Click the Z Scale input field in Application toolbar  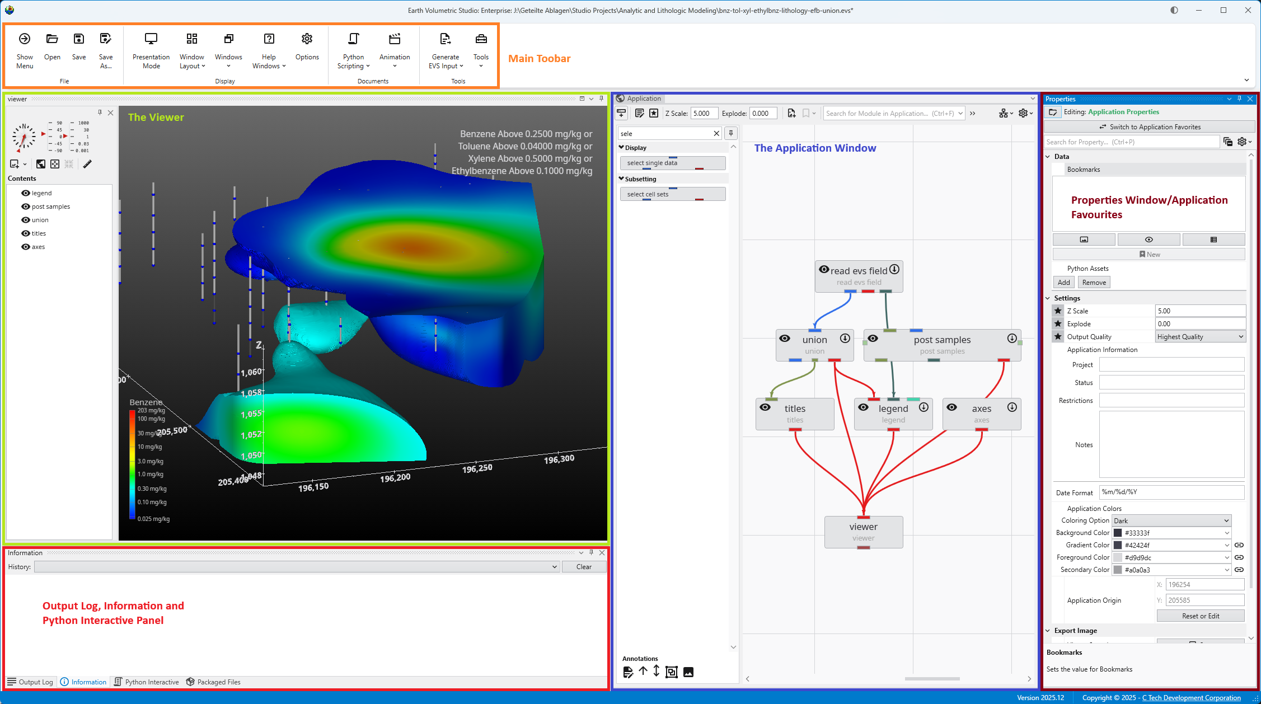(x=704, y=114)
